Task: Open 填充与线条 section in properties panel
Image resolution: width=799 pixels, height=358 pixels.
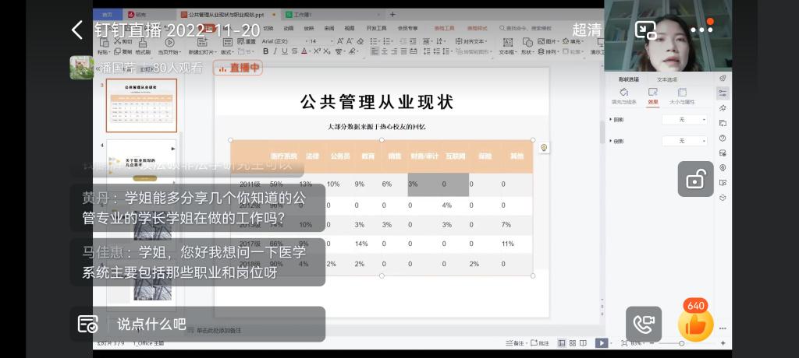Action: pos(624,96)
